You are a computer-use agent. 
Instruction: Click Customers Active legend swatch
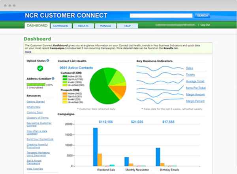tap(65, 76)
